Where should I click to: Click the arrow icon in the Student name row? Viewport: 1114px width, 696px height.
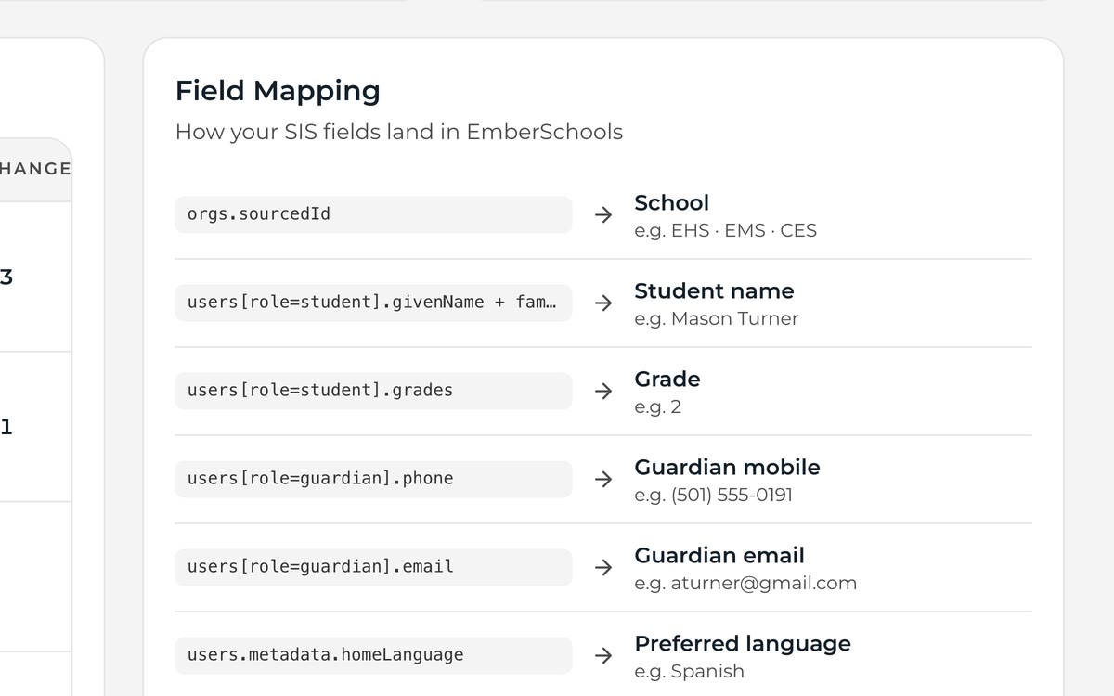603,303
